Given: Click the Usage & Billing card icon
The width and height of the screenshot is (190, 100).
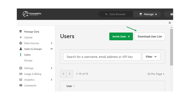Looking at the screenshot, I should 21,74.
